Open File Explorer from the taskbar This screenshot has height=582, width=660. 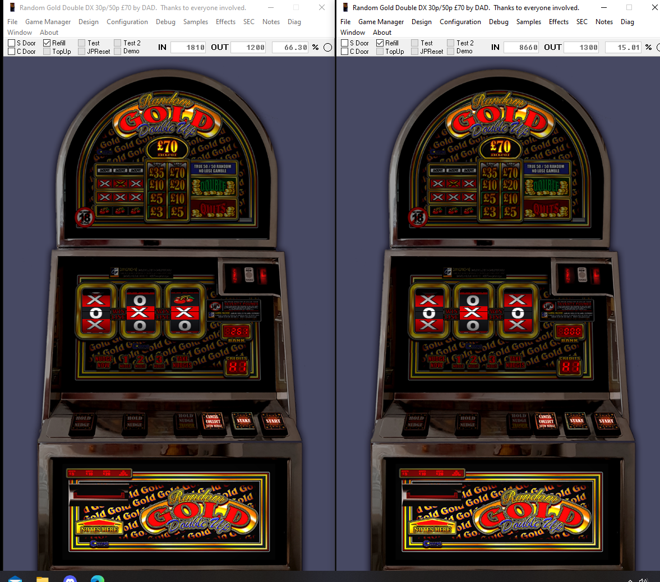(x=43, y=579)
